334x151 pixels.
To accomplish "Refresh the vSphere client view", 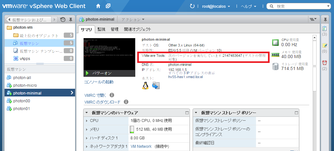I will (192, 6).
